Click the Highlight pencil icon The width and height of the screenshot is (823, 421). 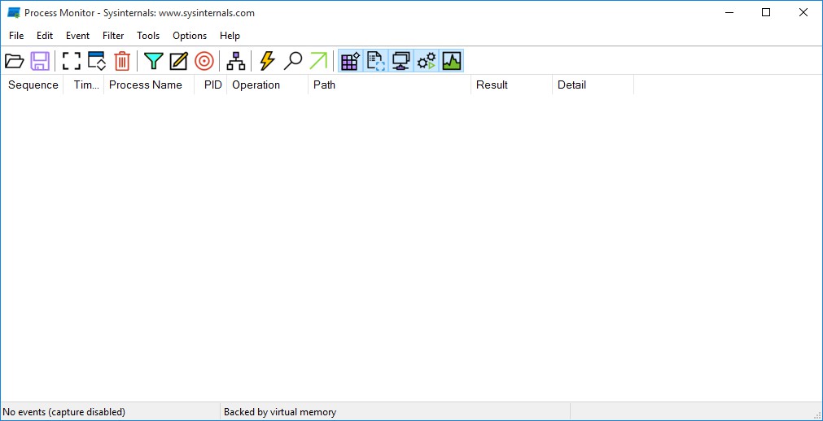[178, 61]
